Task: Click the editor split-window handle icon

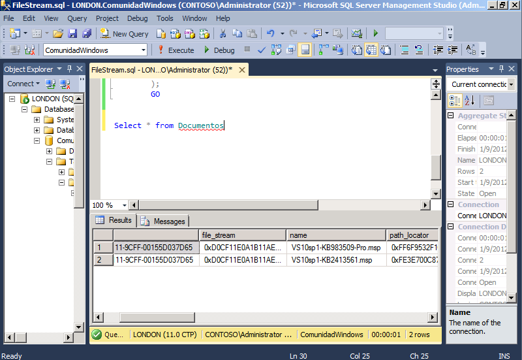Action: click(x=436, y=84)
